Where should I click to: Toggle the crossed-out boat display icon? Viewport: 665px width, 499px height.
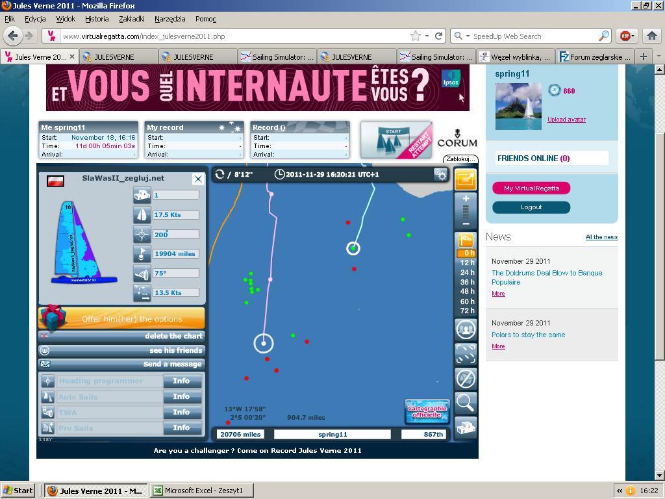click(466, 378)
